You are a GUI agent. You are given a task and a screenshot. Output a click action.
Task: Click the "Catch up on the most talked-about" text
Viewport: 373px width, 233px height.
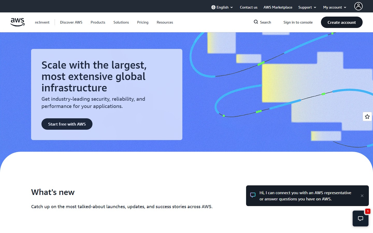click(122, 207)
